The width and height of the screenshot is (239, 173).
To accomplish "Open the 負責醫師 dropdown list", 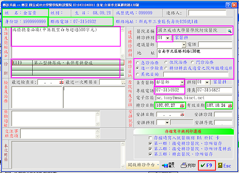I will tap(182, 82).
